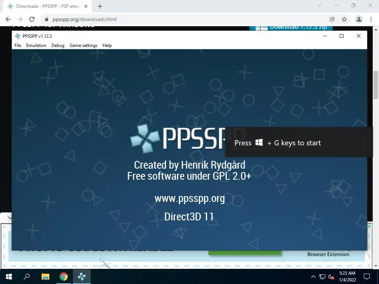Click the PPSSPP taskbar icon

[x=82, y=277]
